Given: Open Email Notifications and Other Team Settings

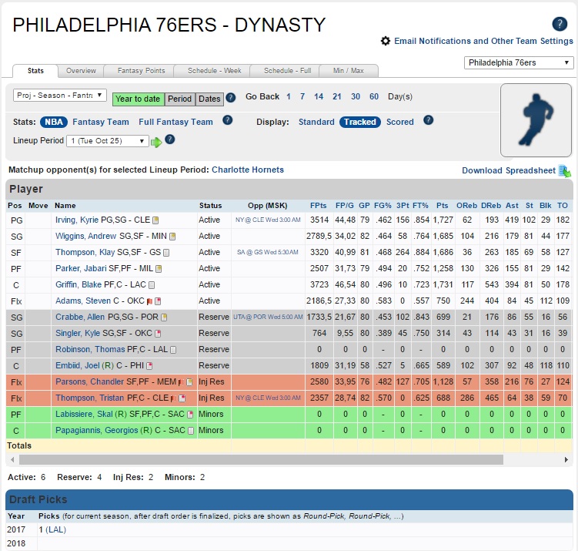Looking at the screenshot, I should click(x=483, y=41).
